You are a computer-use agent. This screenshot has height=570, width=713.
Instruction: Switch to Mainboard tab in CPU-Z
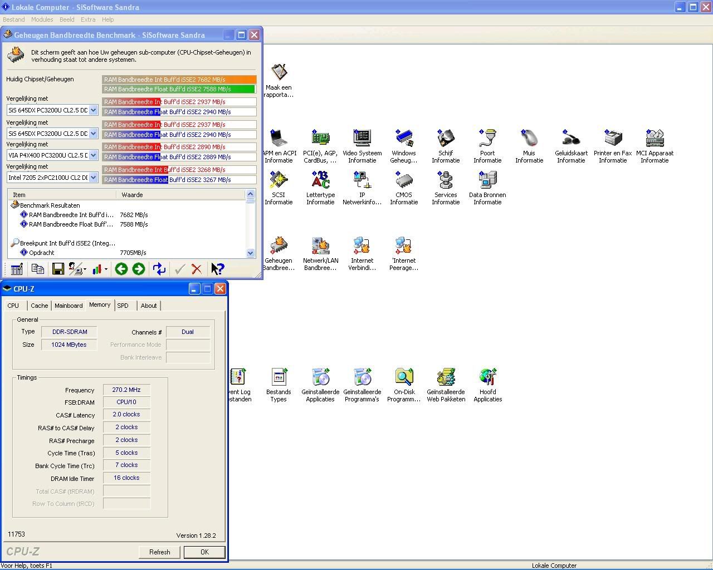point(69,306)
